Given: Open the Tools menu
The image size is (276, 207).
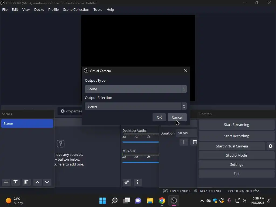Looking at the screenshot, I should (x=98, y=9).
